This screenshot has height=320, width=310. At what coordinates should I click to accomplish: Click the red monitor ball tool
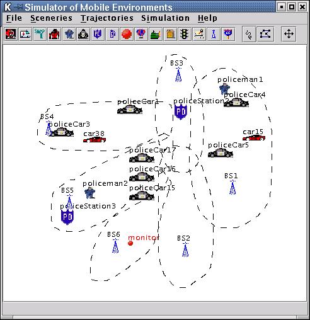pyautogui.click(x=127, y=34)
